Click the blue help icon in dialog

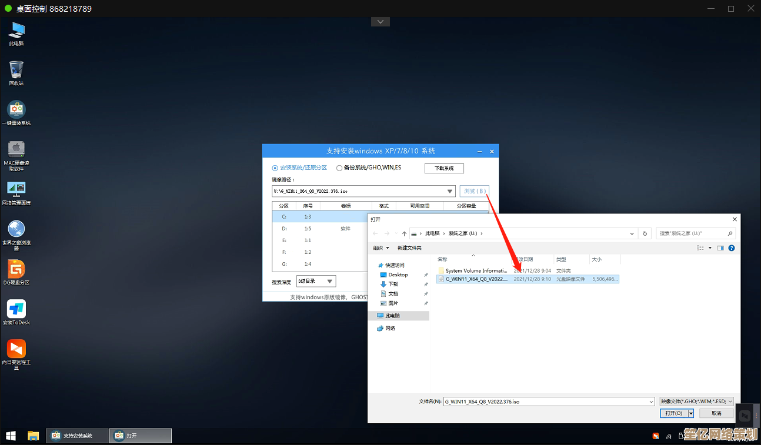[732, 248]
